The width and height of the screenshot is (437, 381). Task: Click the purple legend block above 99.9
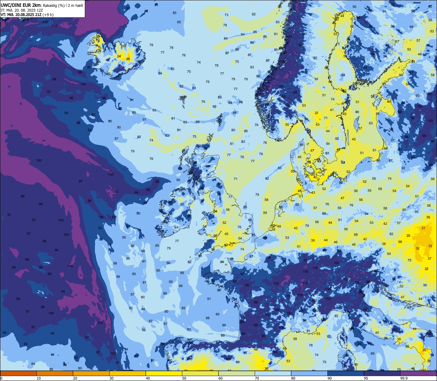tap(418, 373)
